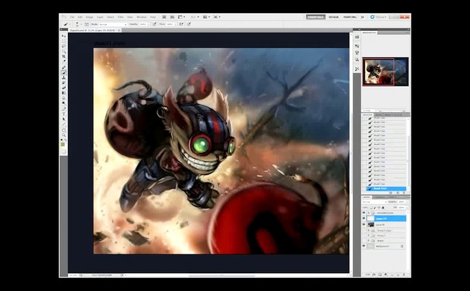
Task: Open the Layers blend mode dropdown
Action: pos(375,202)
